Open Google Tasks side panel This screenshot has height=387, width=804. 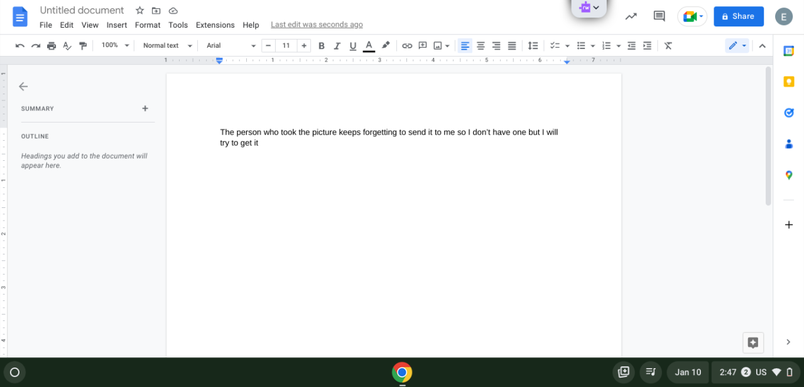[x=789, y=112]
